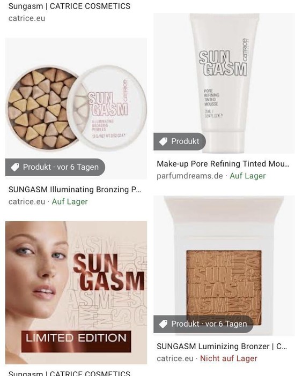This screenshot has width=295, height=376.
Task: Click 'Nicht auf Lager' under the bronzer
Action: (228, 358)
